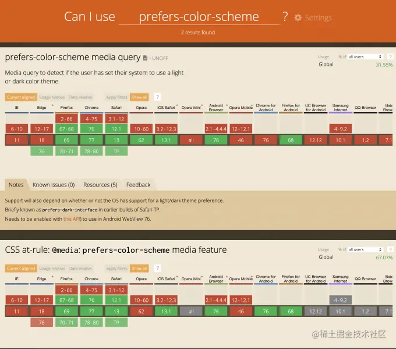Switch to Date relative in CSS at-rule section
The height and width of the screenshot is (349, 396).
tap(80, 269)
